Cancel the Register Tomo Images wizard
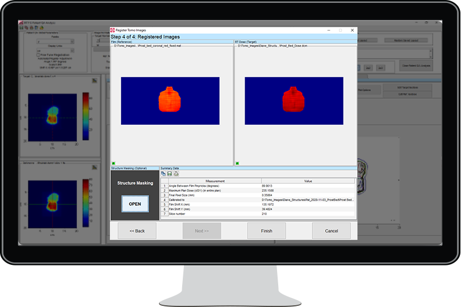The width and height of the screenshot is (461, 307). 331,231
